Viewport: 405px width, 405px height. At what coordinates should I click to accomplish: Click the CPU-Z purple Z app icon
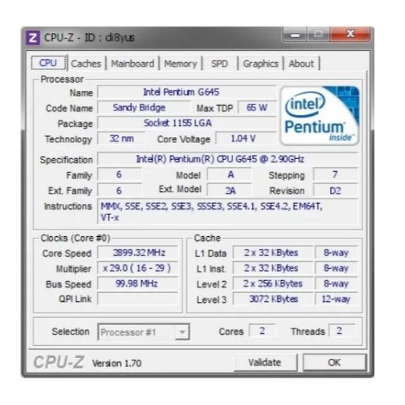[33, 38]
